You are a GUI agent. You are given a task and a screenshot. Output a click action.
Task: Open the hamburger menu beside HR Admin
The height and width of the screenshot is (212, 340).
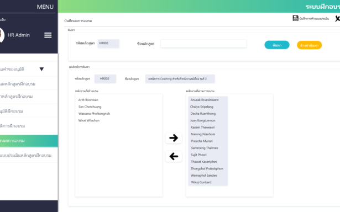(x=48, y=35)
